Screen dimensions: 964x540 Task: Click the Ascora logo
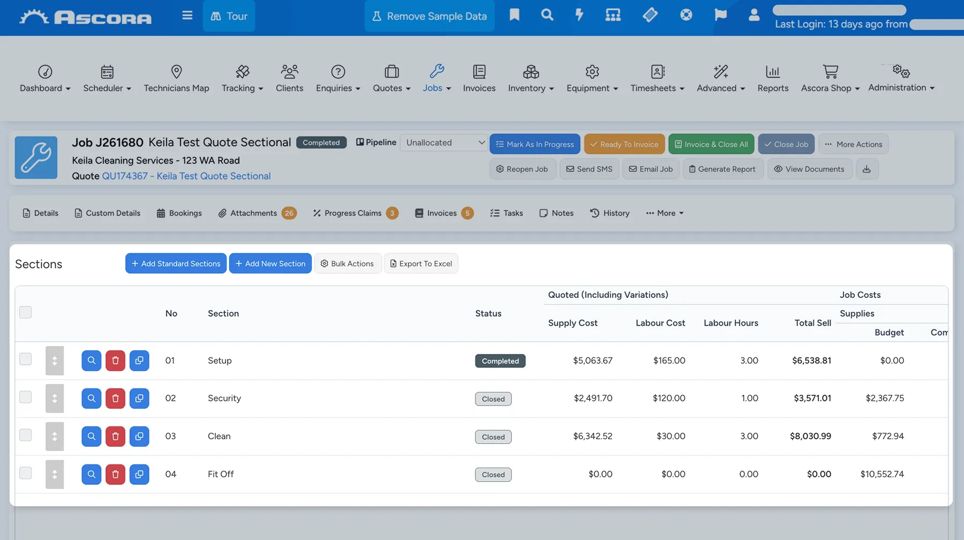[86, 17]
